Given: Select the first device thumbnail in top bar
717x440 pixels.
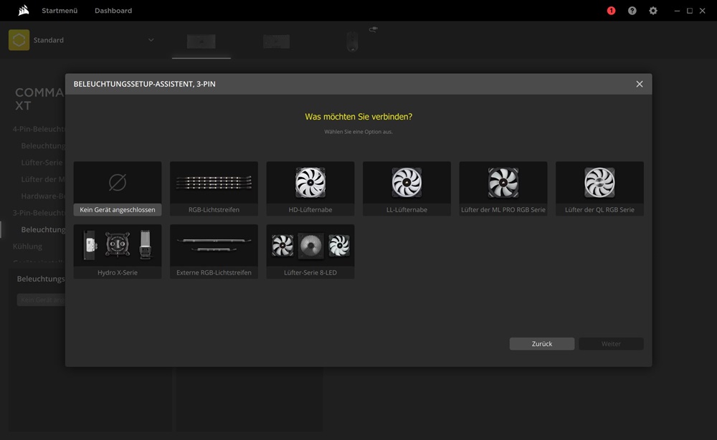Looking at the screenshot, I should [201, 42].
